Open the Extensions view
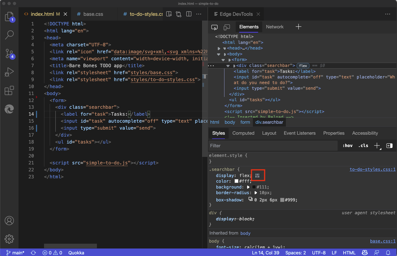Screen dimensions: 397x256 click(9, 91)
